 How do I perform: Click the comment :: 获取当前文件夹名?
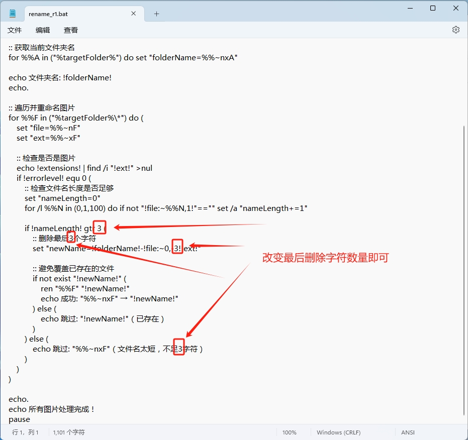tap(42, 47)
